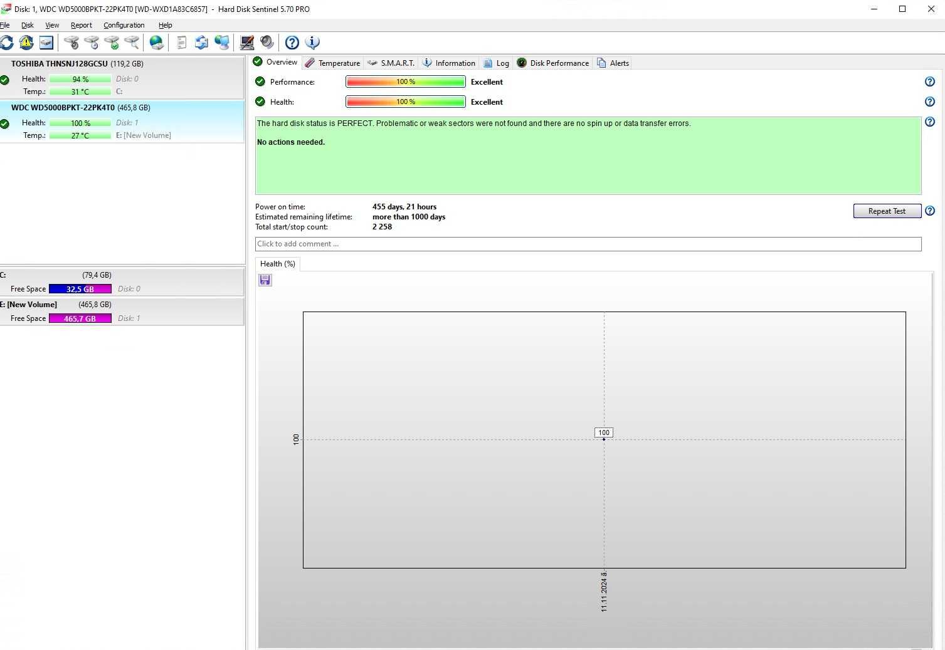The image size is (945, 650).
Task: Click the save floppy icon above health graph
Action: (265, 280)
